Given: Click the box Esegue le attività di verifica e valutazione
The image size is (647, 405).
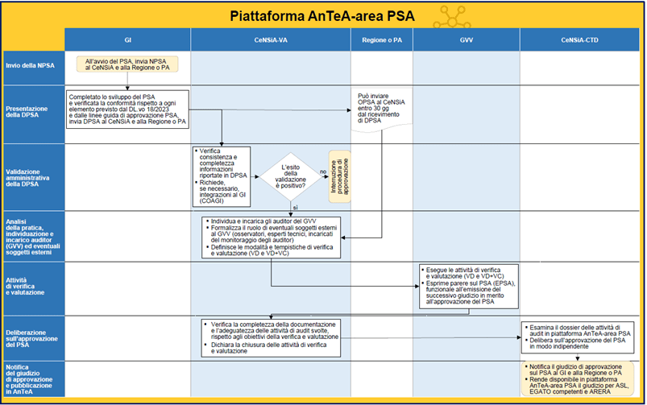Looking at the screenshot, I should (x=469, y=287).
